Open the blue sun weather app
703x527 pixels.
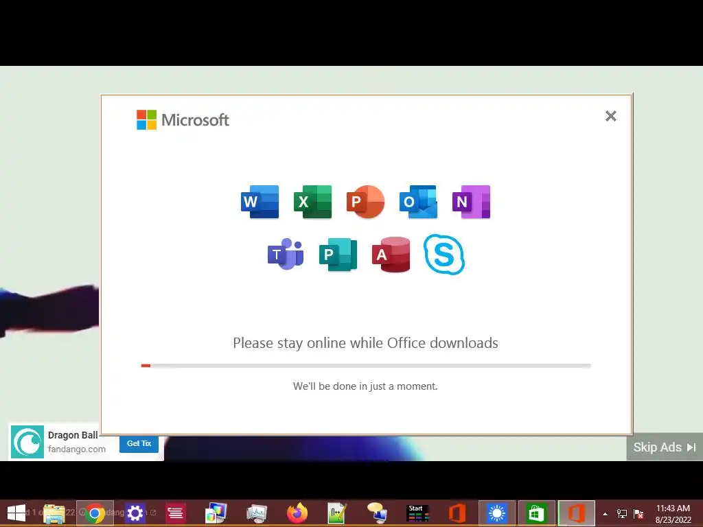497,513
